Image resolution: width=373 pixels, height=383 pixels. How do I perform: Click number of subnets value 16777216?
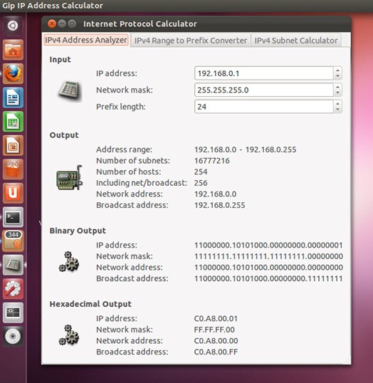point(212,160)
